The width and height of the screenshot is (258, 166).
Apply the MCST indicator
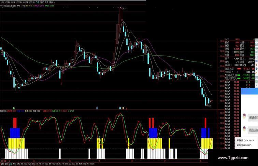coord(92,164)
